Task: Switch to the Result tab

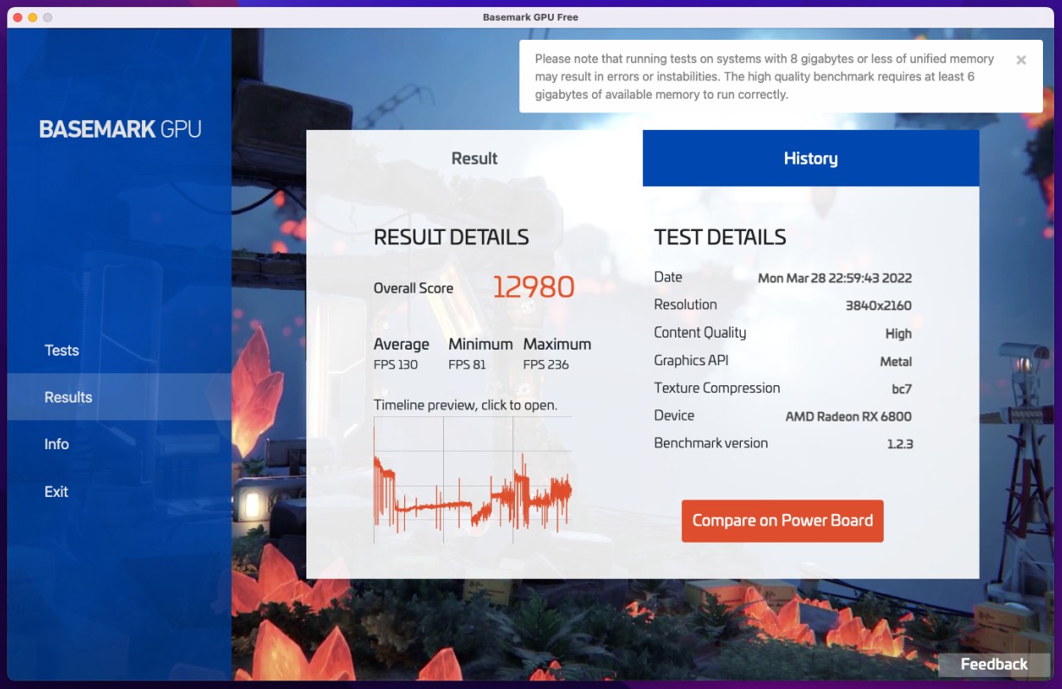Action: click(474, 158)
